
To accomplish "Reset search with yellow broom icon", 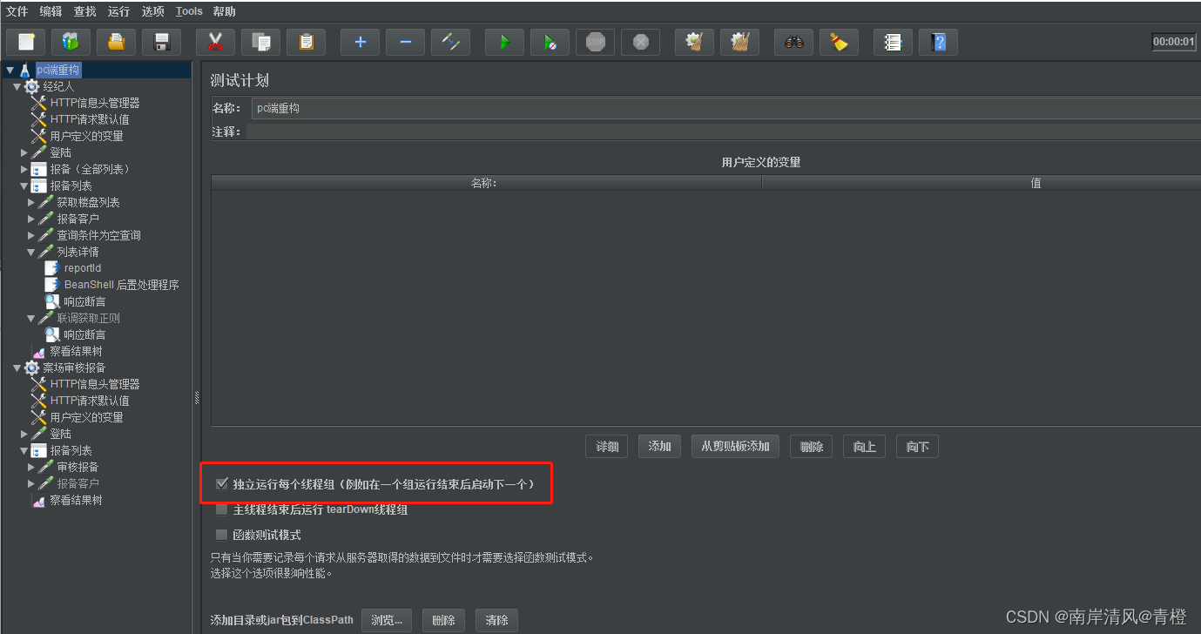I will 839,42.
